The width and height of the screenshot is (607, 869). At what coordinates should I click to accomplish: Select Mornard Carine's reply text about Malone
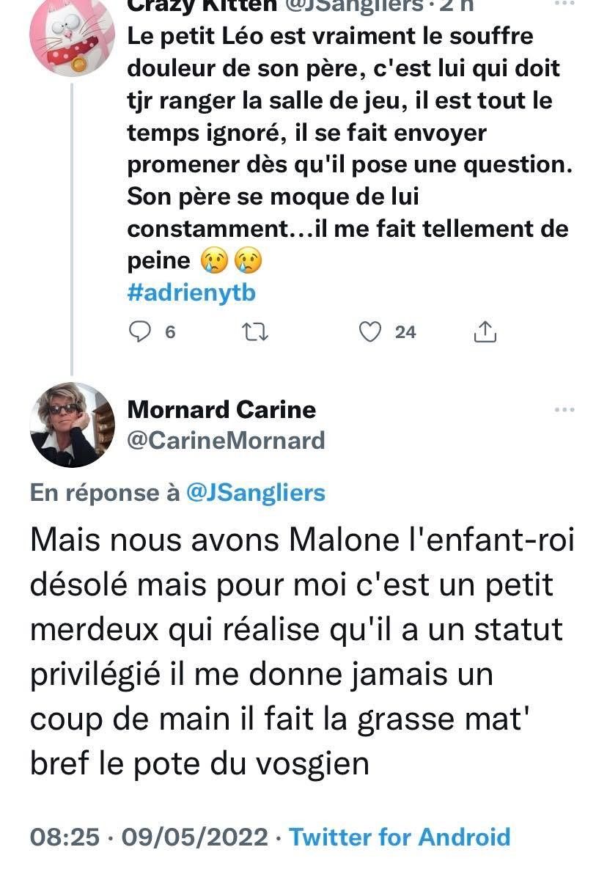(301, 650)
